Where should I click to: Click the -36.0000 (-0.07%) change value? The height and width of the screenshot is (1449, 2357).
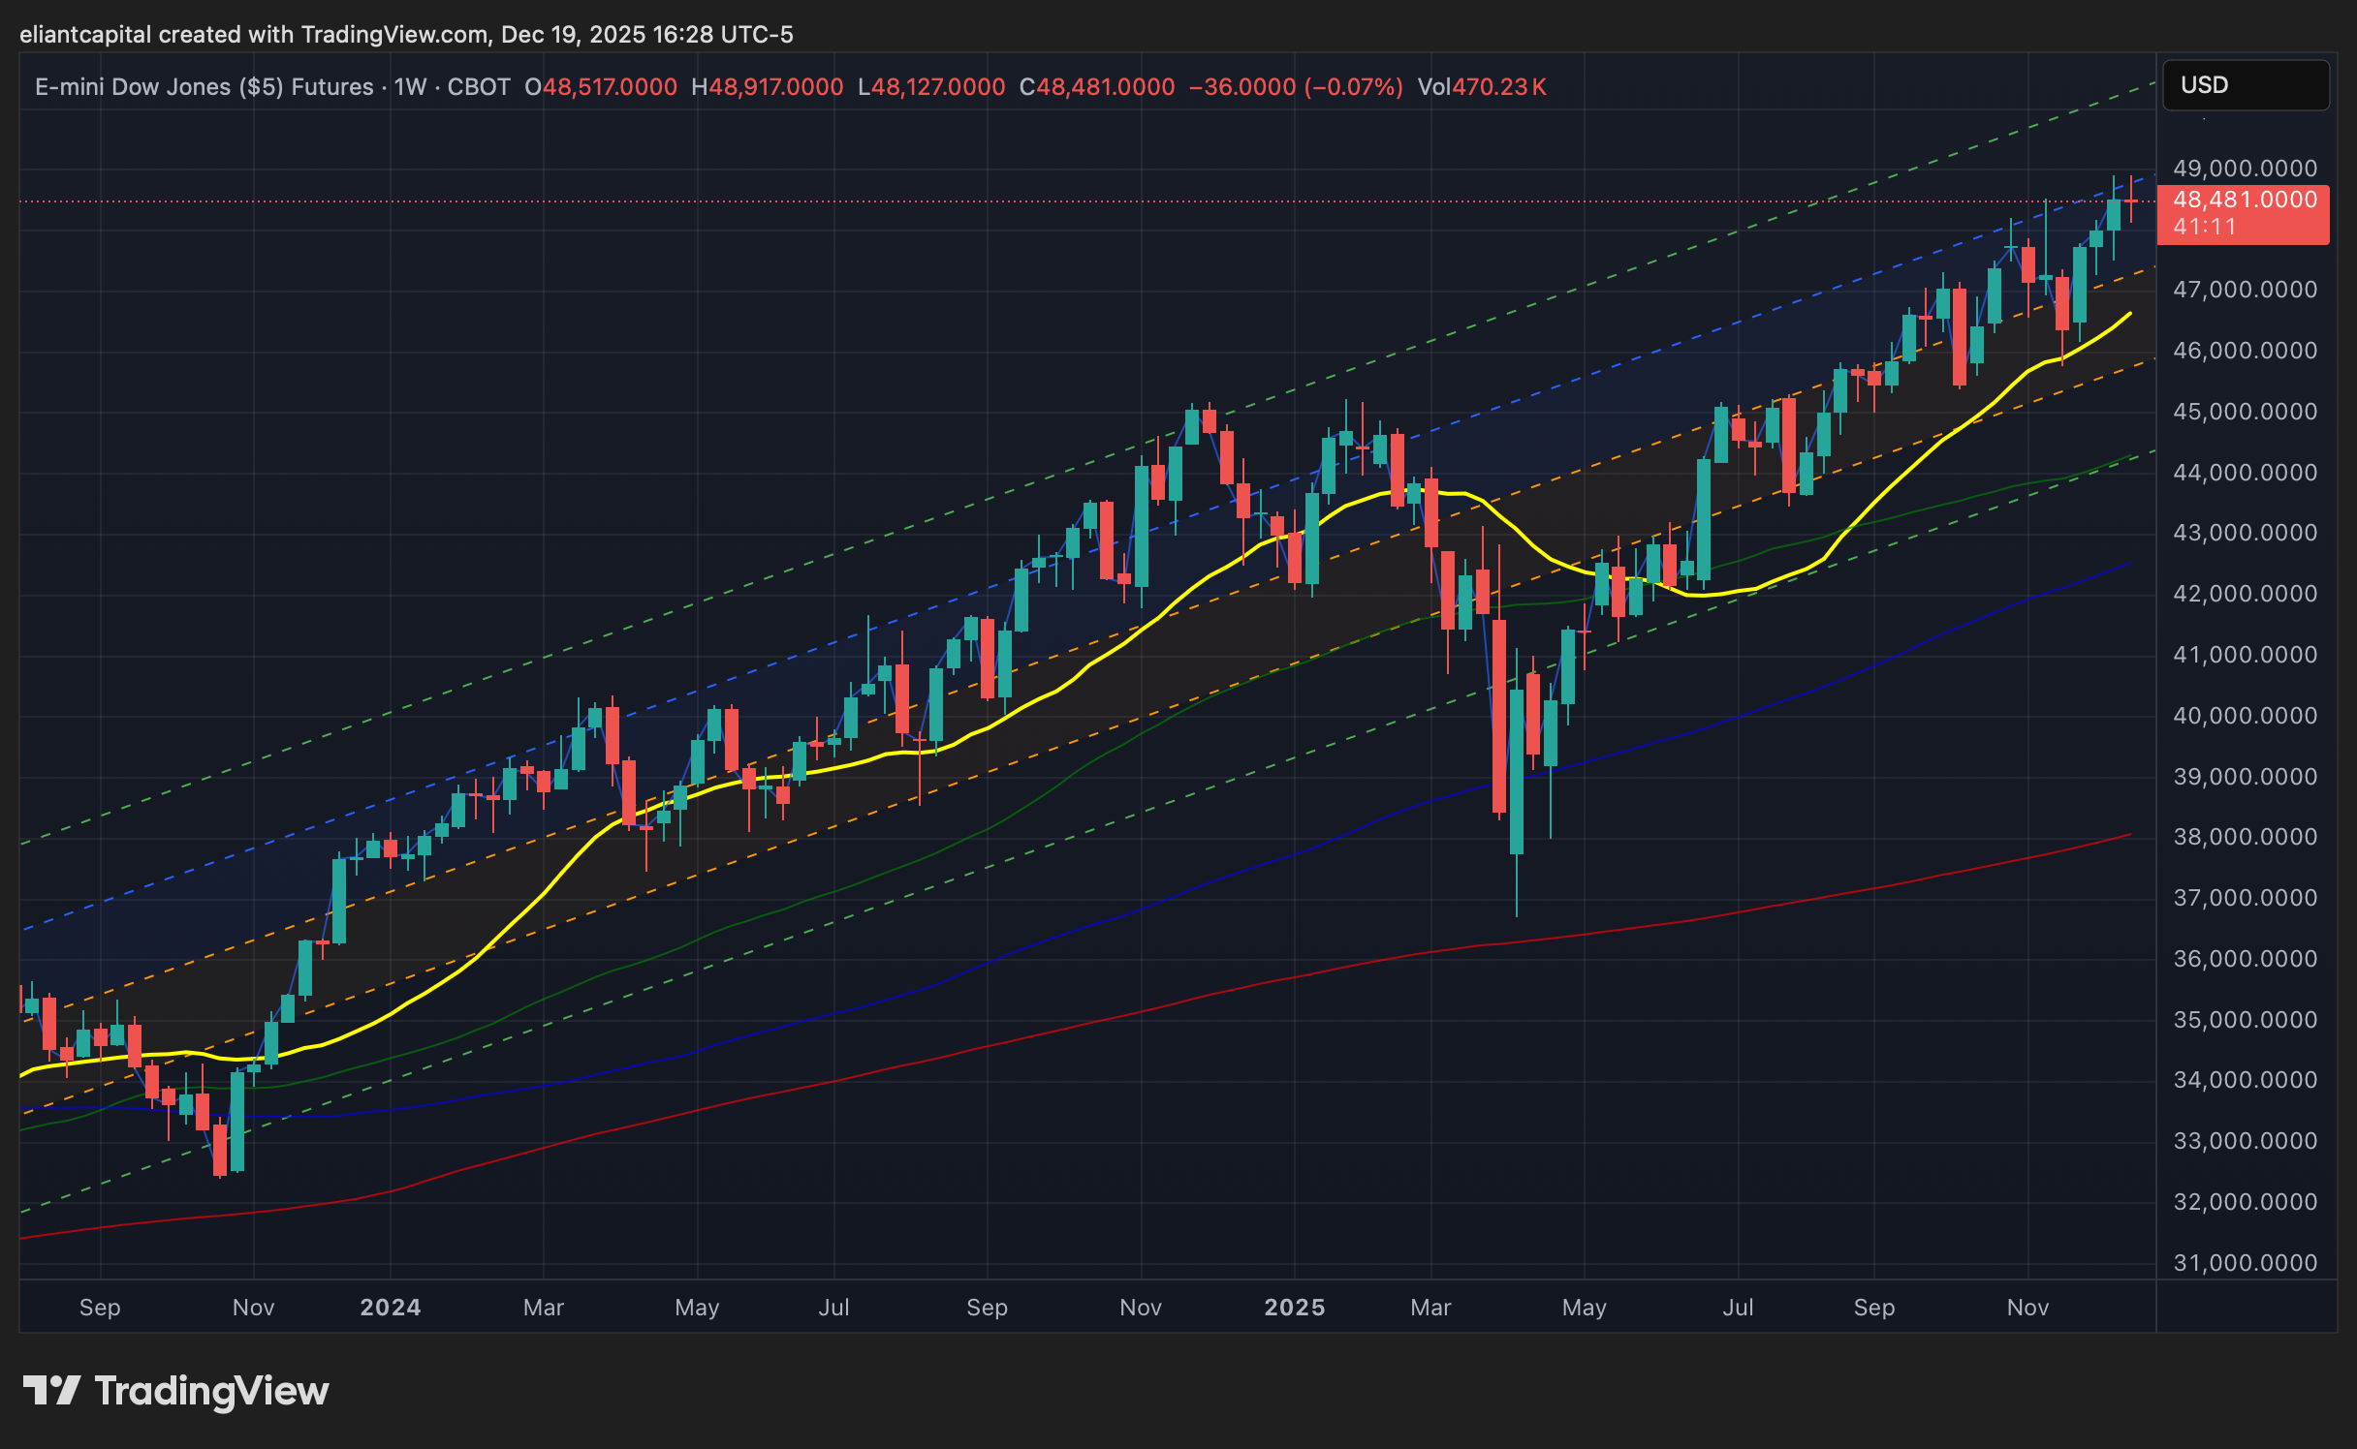coord(1295,87)
